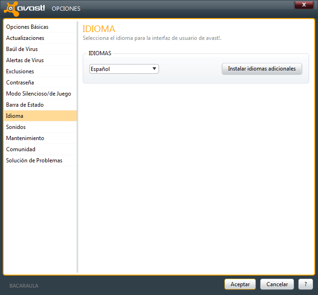Open Alertas de Virus settings
Viewport: 318px width, 295px height.
coord(25,60)
